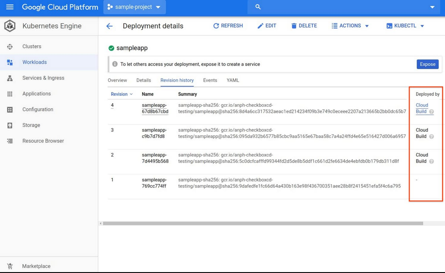Click the summary text of revision 1

pyautogui.click(x=289, y=183)
